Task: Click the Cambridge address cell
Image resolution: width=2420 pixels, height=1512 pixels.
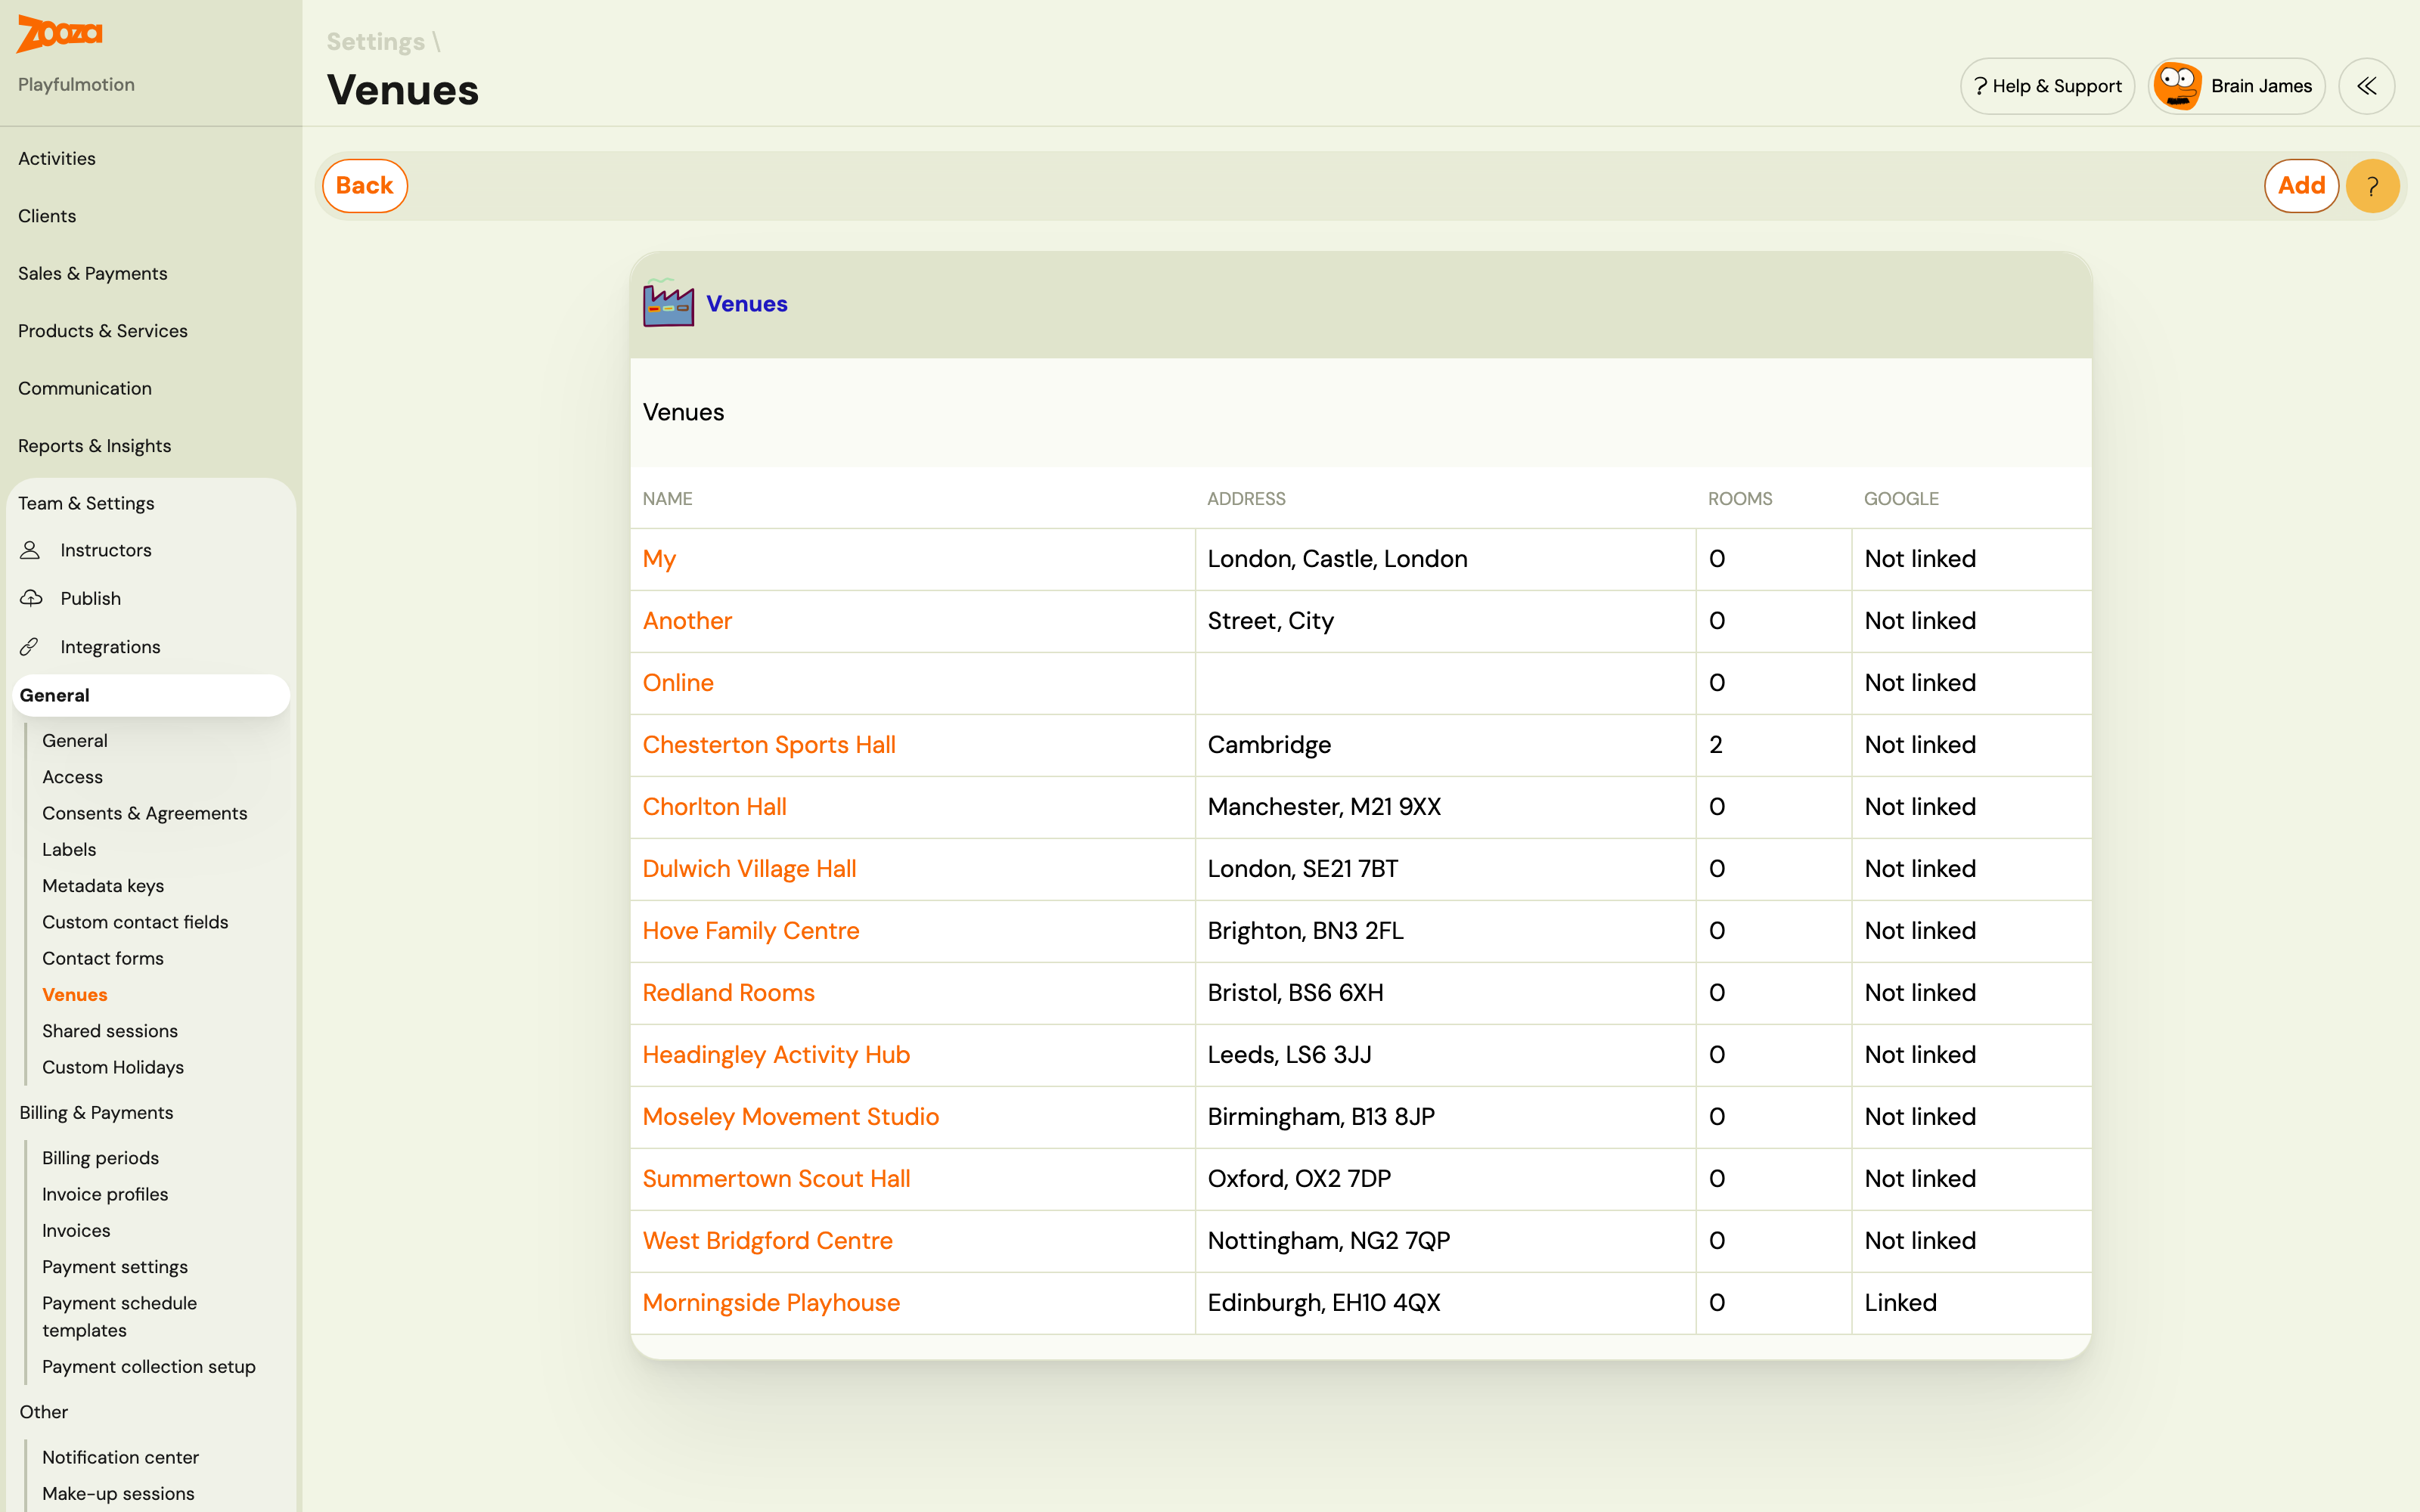Action: (x=1445, y=745)
